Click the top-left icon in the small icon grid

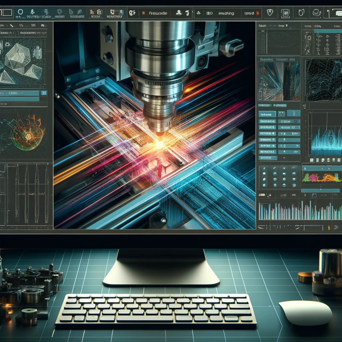pyautogui.click(x=264, y=168)
